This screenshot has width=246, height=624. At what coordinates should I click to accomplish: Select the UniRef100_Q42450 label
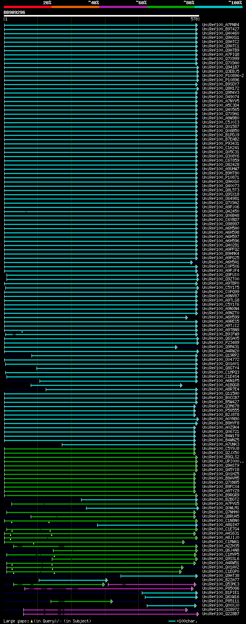(x=221, y=211)
